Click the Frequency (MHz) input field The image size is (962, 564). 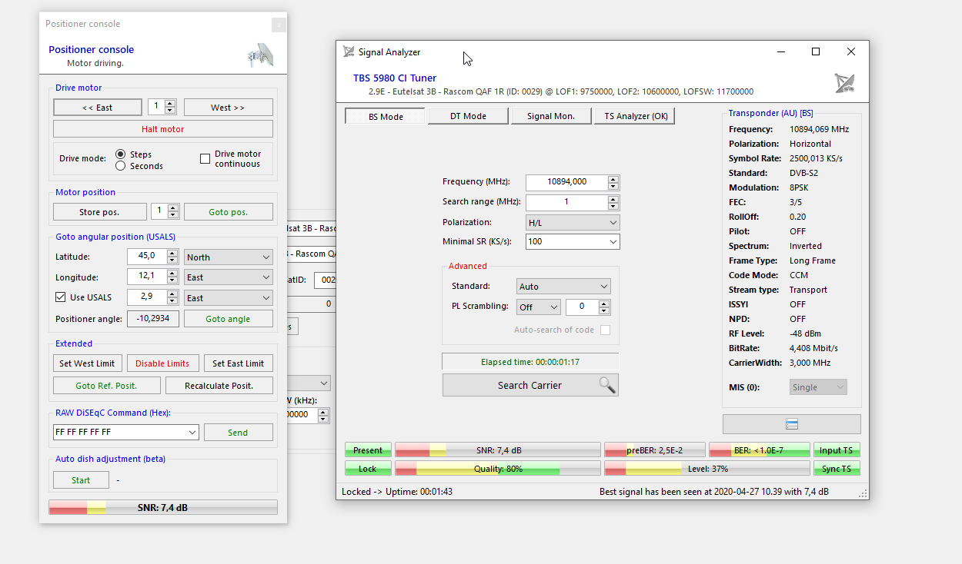point(567,182)
